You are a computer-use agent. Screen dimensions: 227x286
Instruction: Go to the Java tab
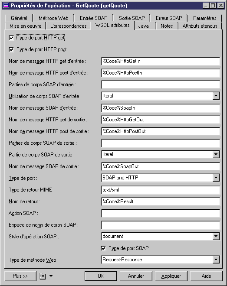click(x=143, y=26)
